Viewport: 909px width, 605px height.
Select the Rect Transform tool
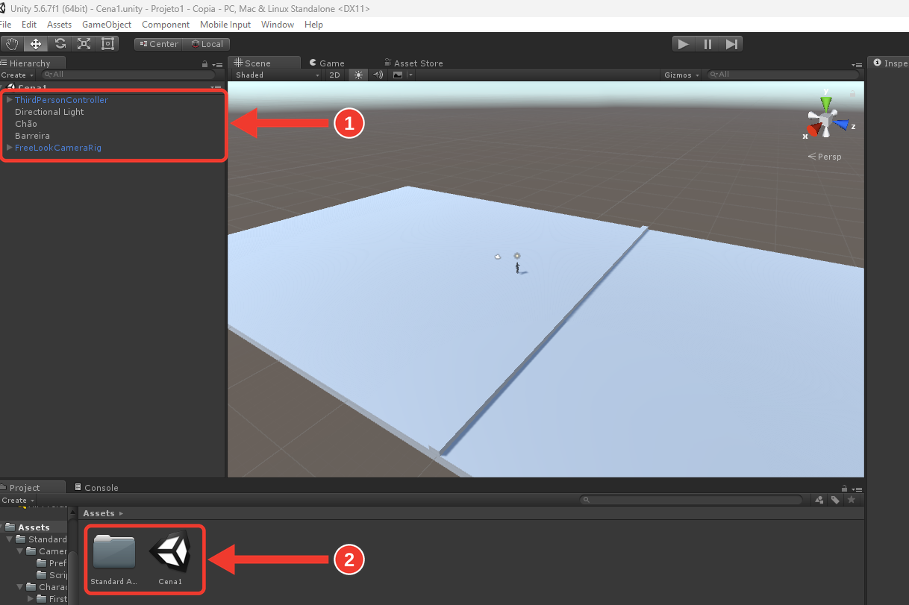(107, 44)
